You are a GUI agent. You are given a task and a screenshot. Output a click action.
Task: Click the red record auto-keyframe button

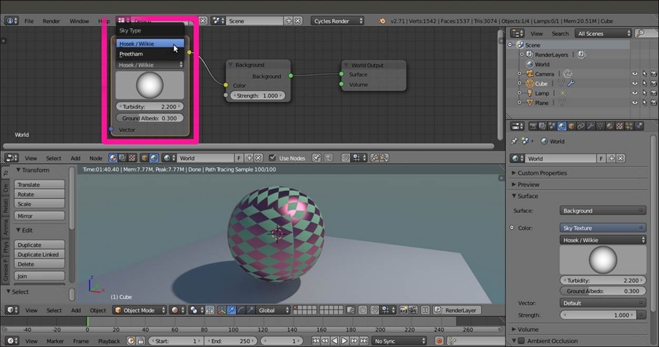coord(439,341)
